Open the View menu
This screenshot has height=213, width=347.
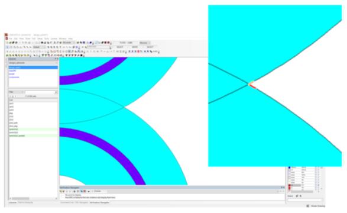pyautogui.click(x=21, y=38)
